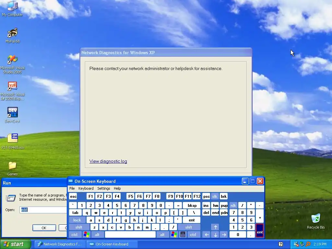Open the Windows start menu
Screen dimensions: 332x249
tap(15, 244)
